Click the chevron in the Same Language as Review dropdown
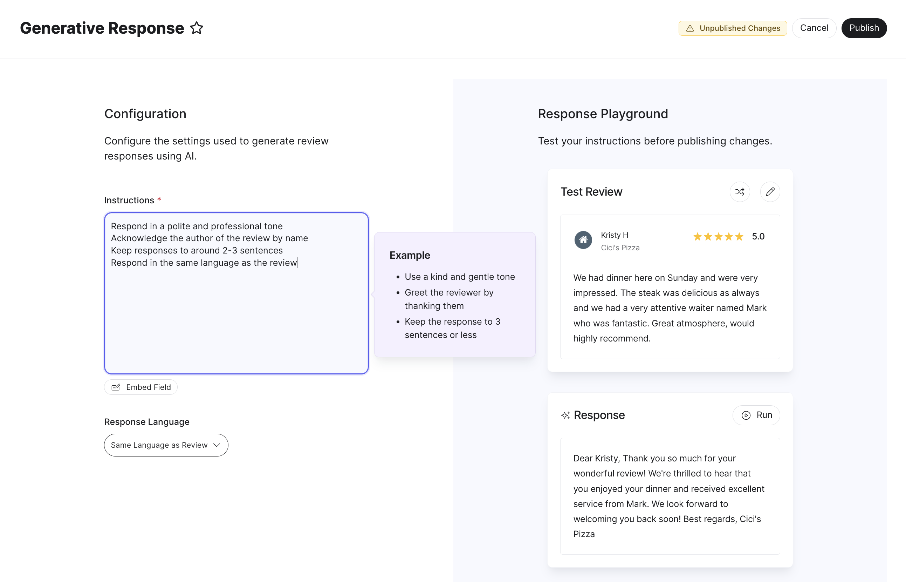906x582 pixels. click(217, 445)
